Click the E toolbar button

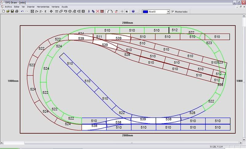[46, 11]
